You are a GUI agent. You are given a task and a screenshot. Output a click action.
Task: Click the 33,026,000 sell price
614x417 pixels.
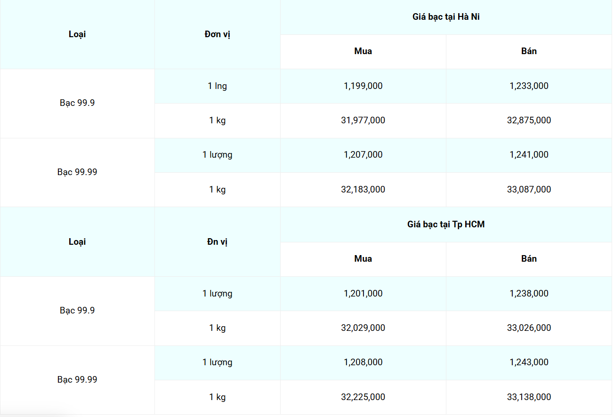[529, 328]
